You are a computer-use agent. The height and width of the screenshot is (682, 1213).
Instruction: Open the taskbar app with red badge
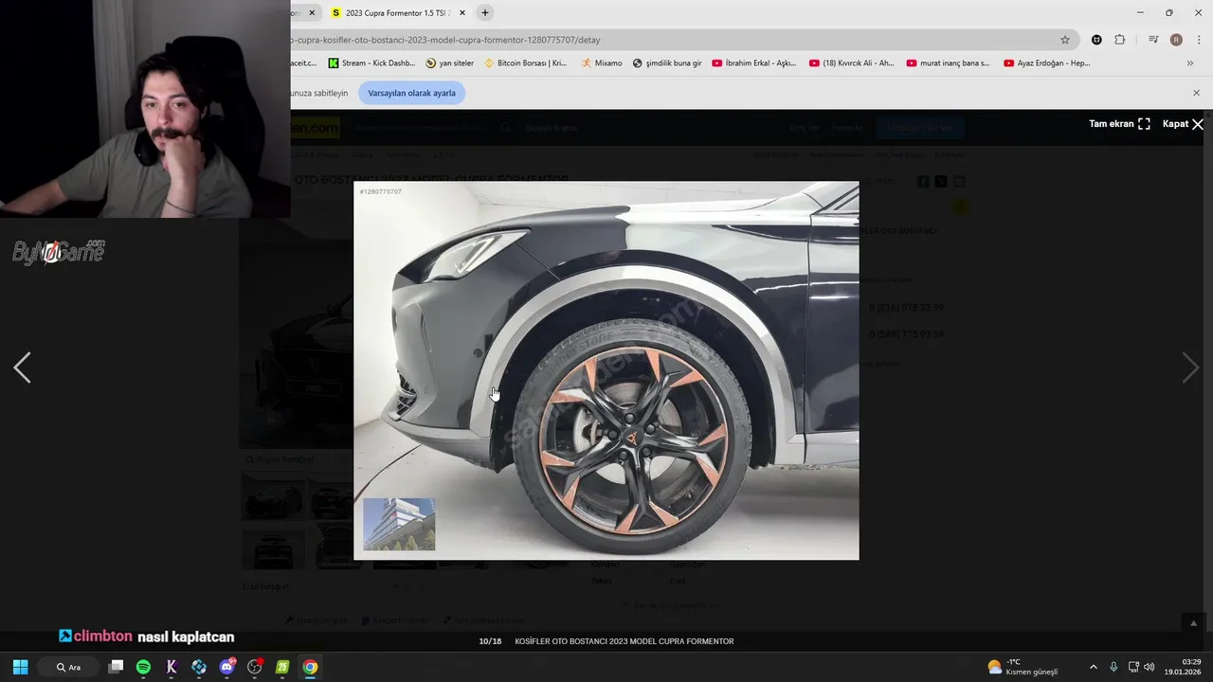[x=255, y=667]
